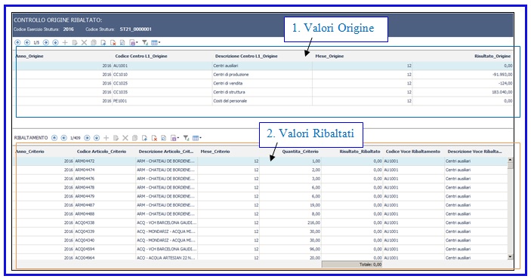Sort by Anno_Origine column header

click(x=29, y=56)
